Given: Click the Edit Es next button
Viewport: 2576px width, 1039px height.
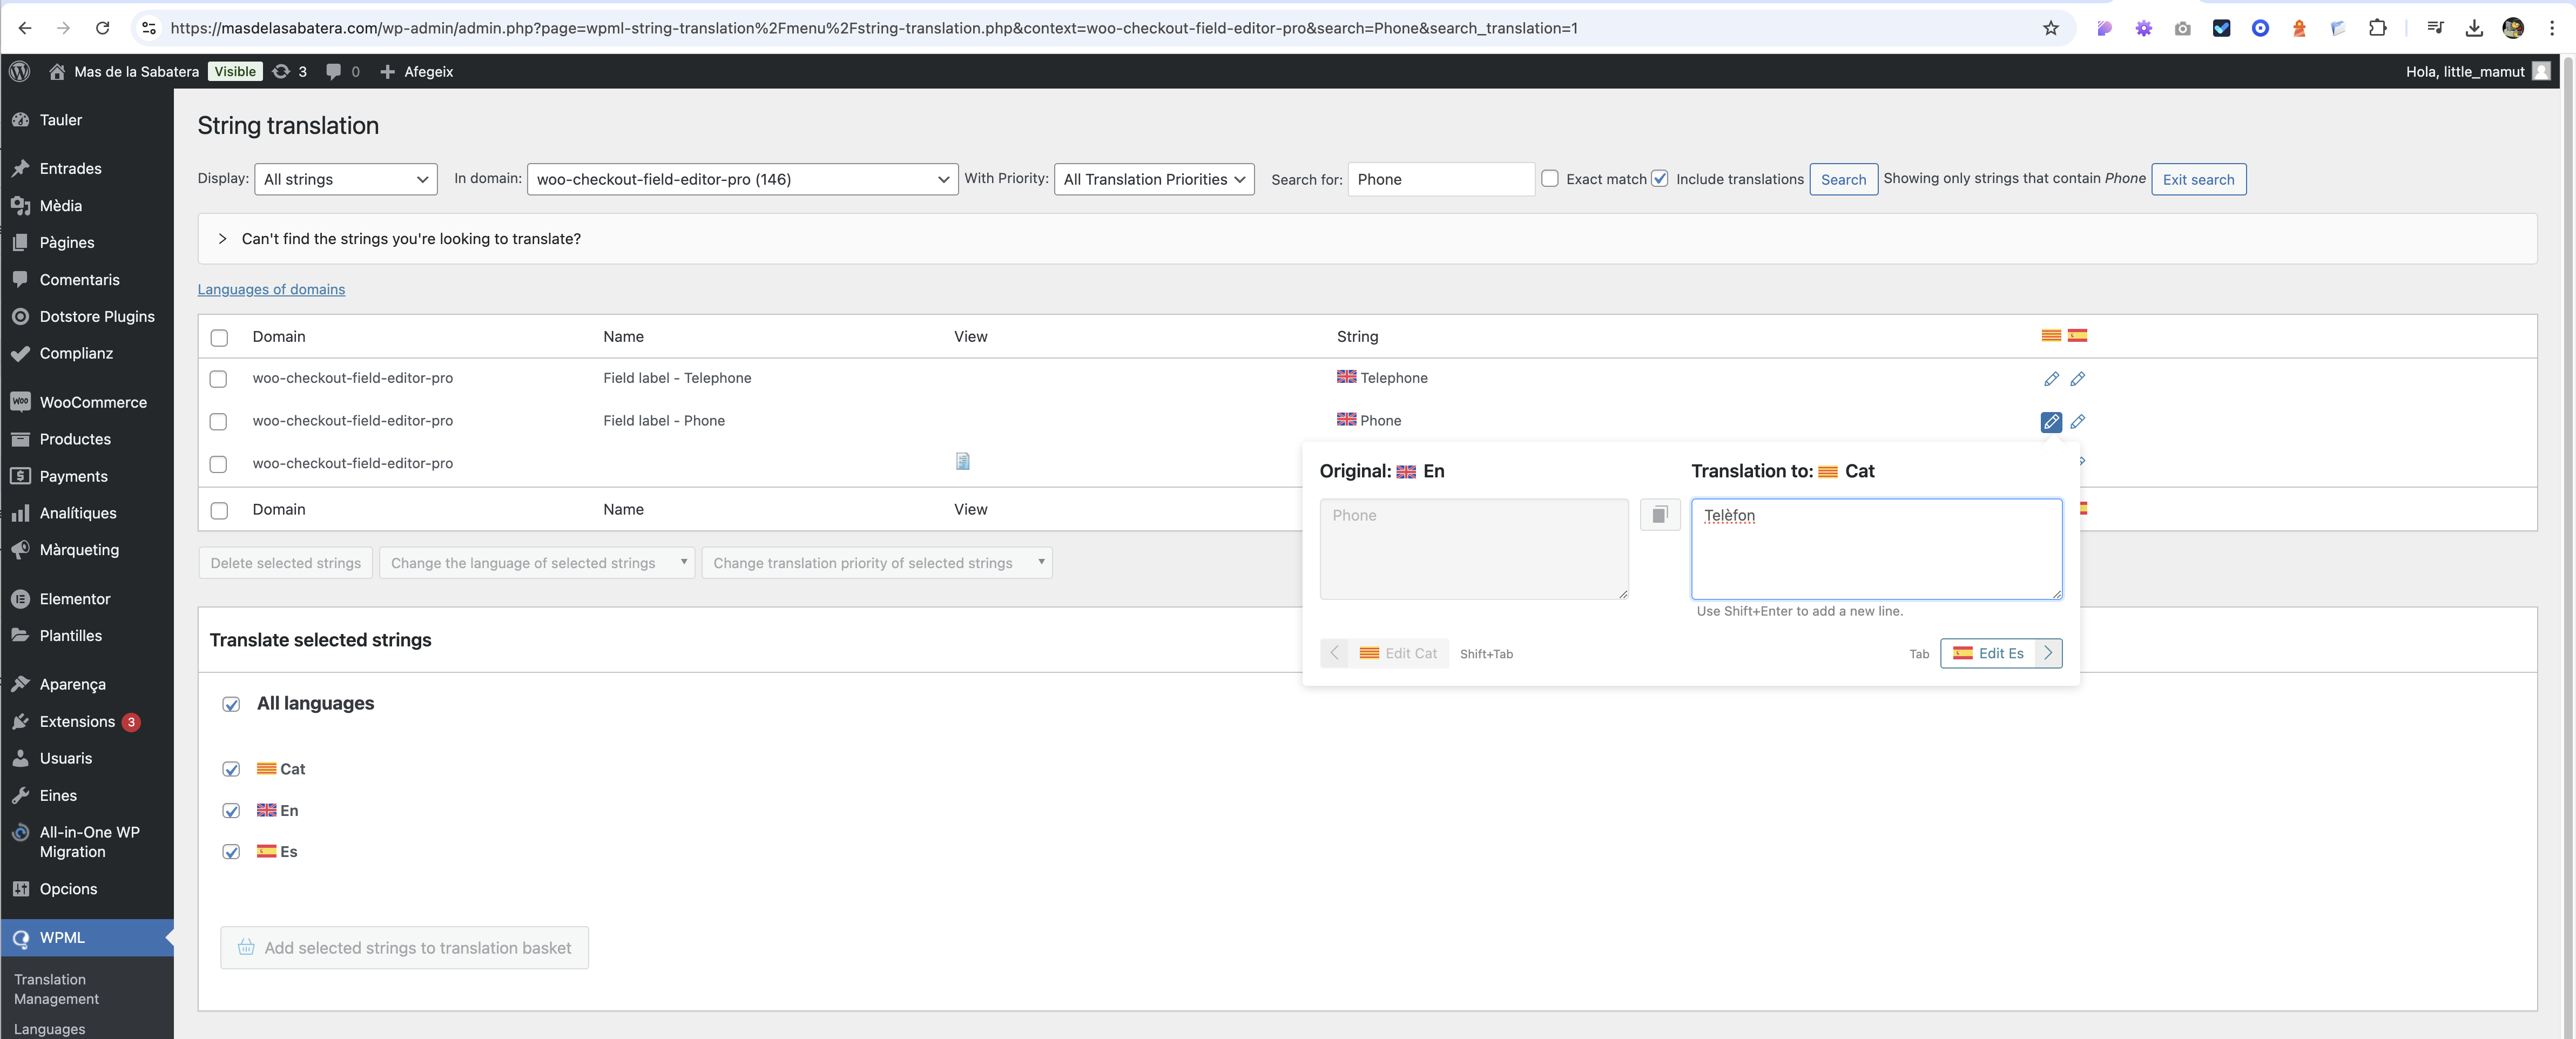Looking at the screenshot, I should (2000, 653).
